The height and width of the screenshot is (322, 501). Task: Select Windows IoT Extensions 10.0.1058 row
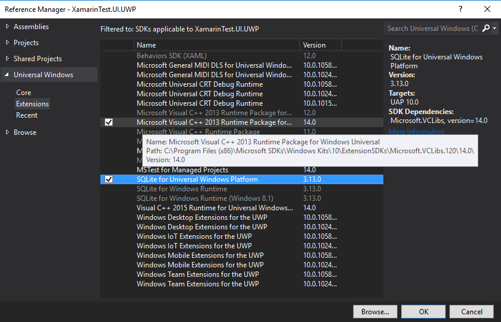[242, 236]
